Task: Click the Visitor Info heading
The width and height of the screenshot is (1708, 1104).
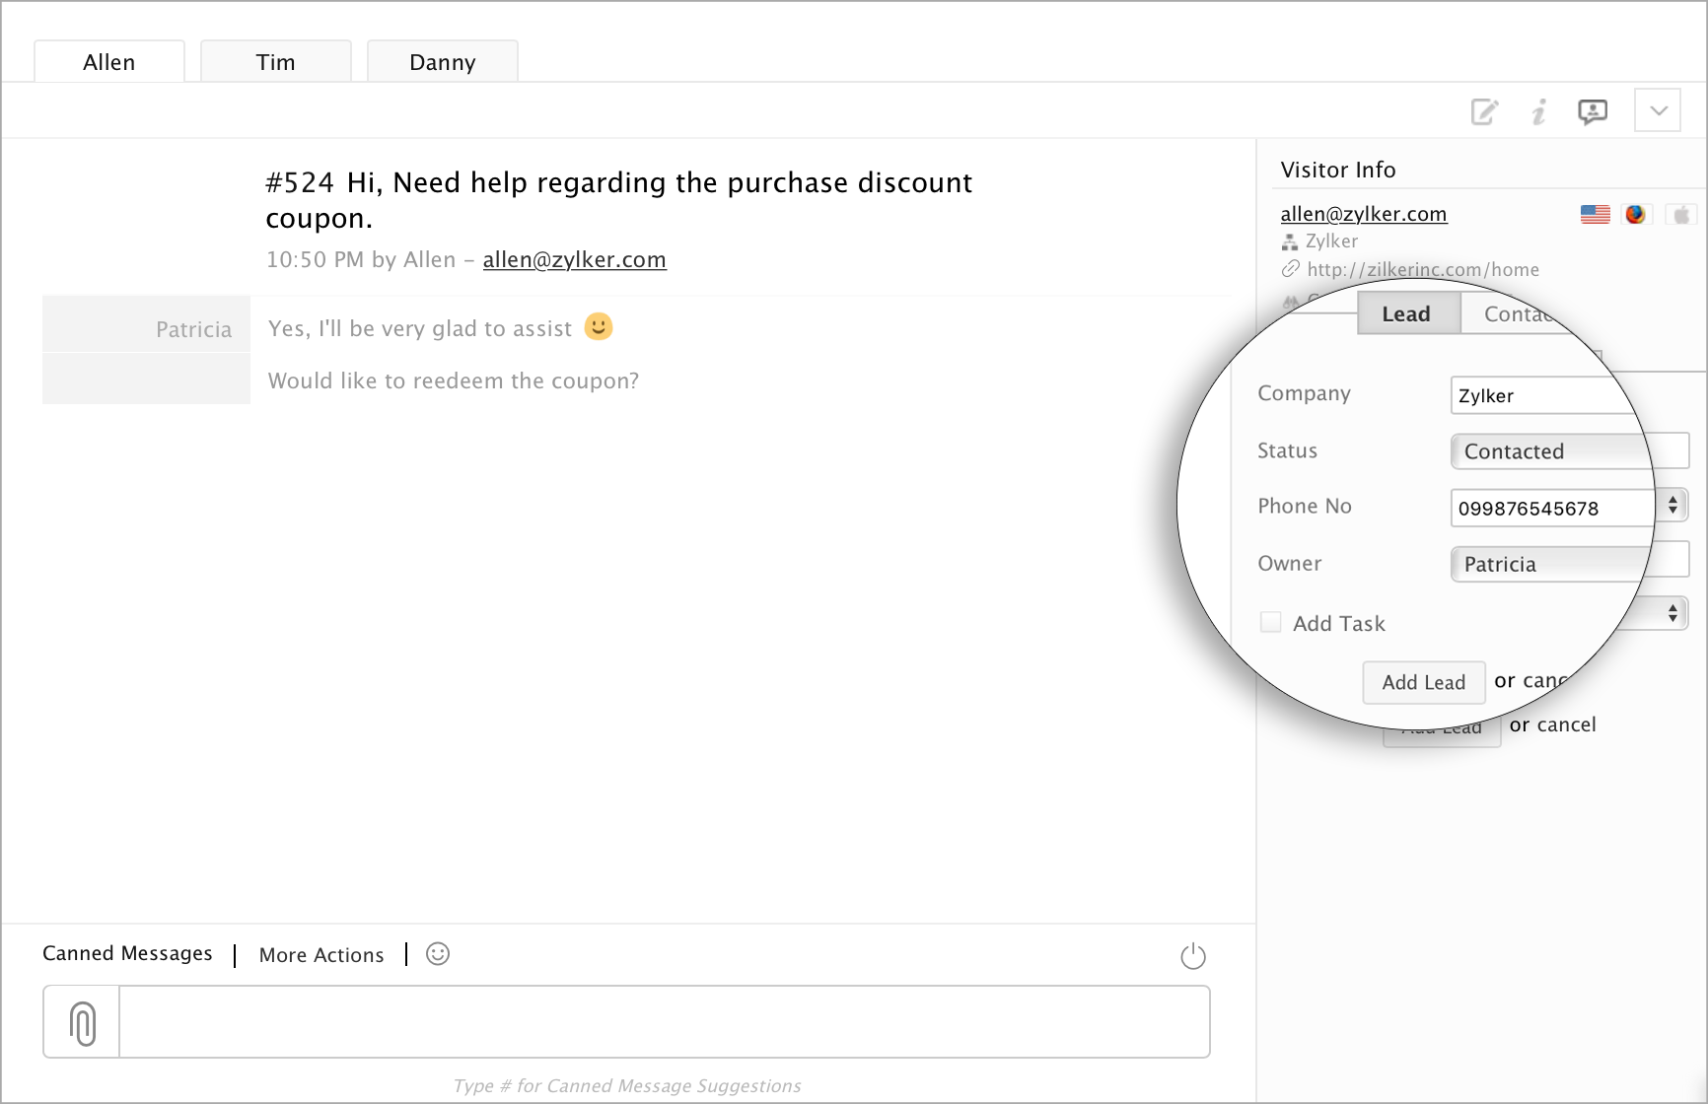Action: (x=1338, y=170)
